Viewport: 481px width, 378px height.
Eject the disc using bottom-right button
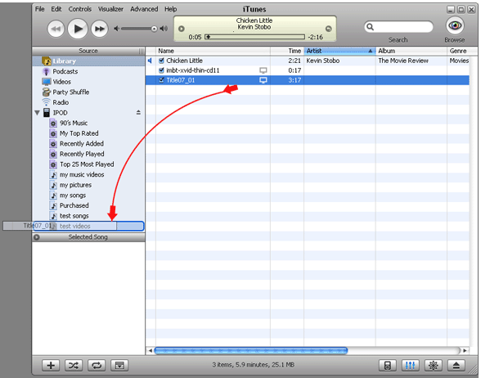click(456, 366)
